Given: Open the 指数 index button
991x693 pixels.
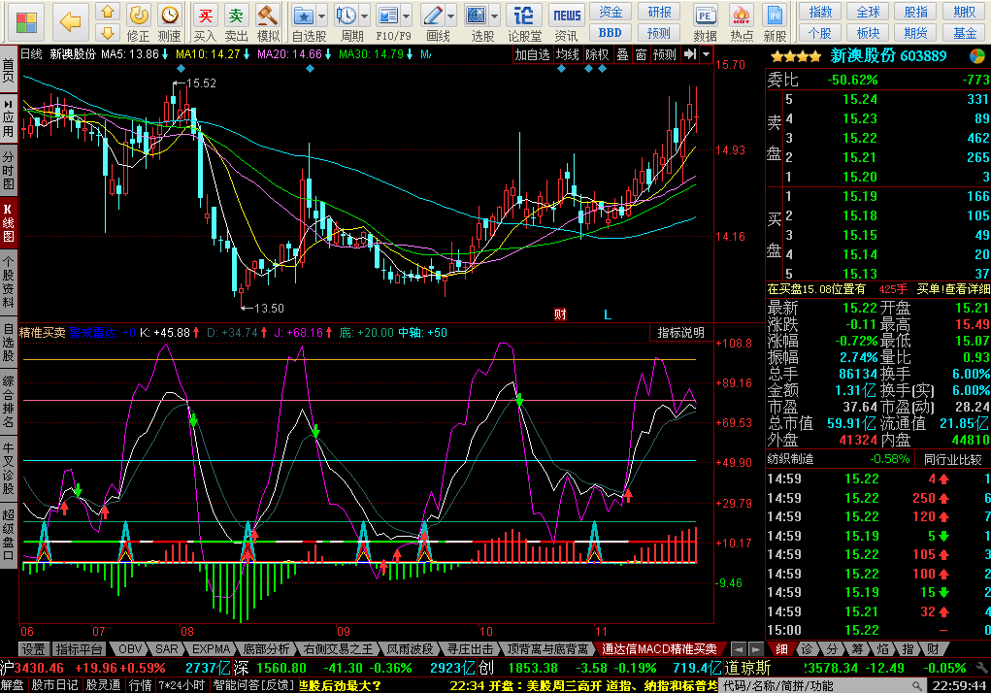Looking at the screenshot, I should click(x=820, y=12).
